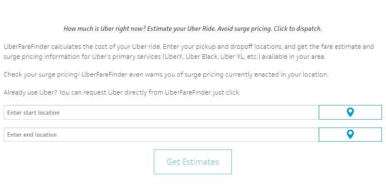Click the 'UberFareFinder calculates the cost' paragraph
386x195 pixels.
pyautogui.click(x=189, y=52)
